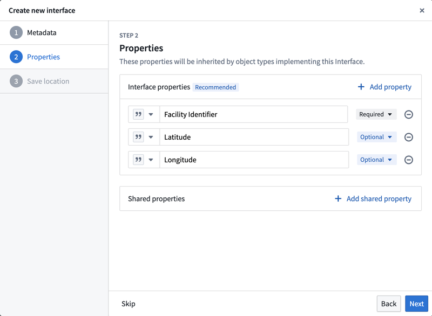Select the string type icon for Facility Identifier

(x=139, y=114)
